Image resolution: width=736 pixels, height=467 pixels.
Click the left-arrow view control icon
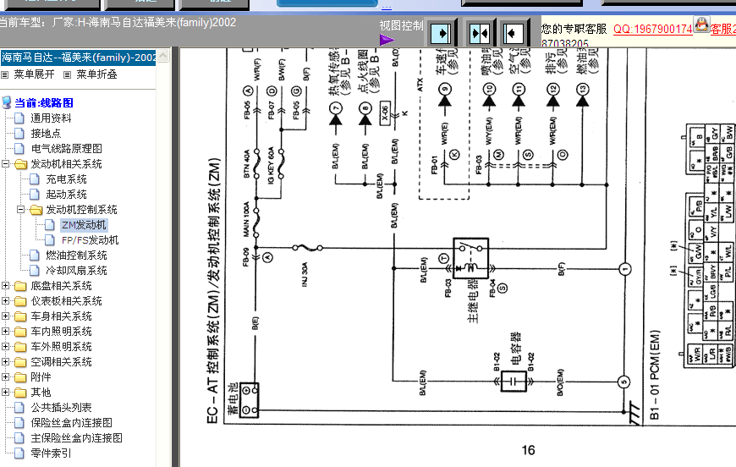pos(513,33)
